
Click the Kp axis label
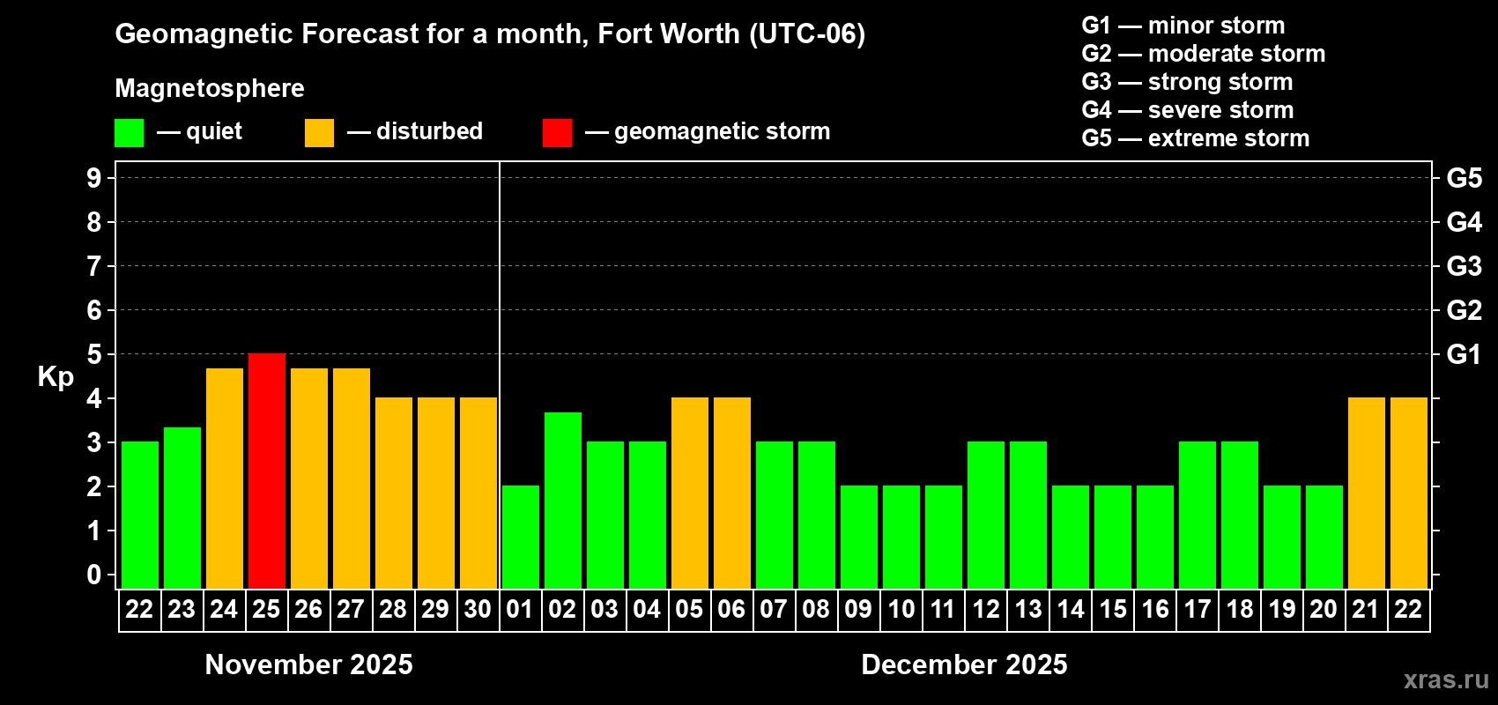click(56, 376)
